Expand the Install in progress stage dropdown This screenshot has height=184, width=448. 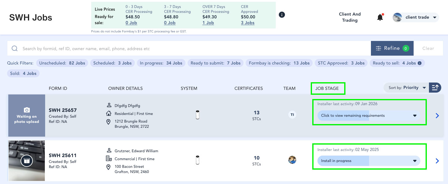point(415,161)
